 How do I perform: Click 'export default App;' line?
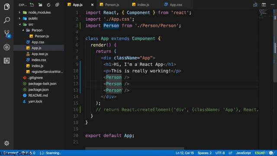point(110,136)
